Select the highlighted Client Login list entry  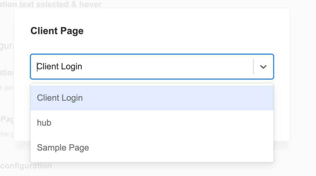pos(59,98)
